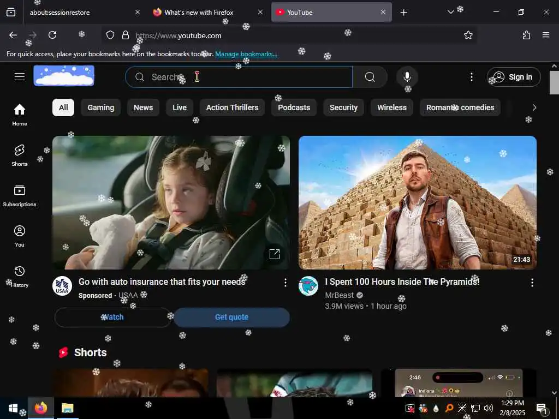Switch to about:sessionrestore tab
This screenshot has width=559, height=419.
tap(79, 13)
